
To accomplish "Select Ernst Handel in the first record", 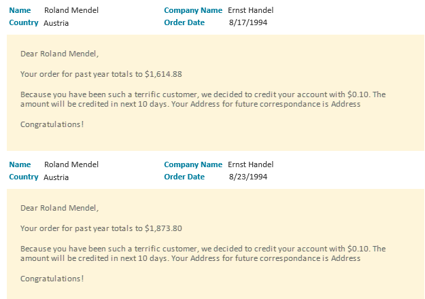I will point(250,10).
